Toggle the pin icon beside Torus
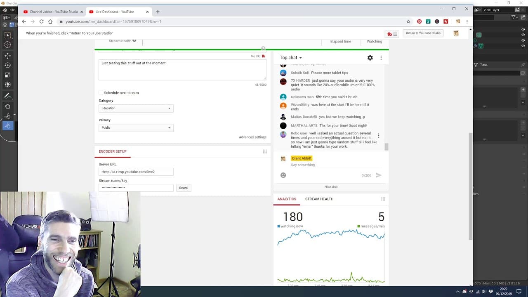This screenshot has width=528, height=297. click(x=523, y=65)
